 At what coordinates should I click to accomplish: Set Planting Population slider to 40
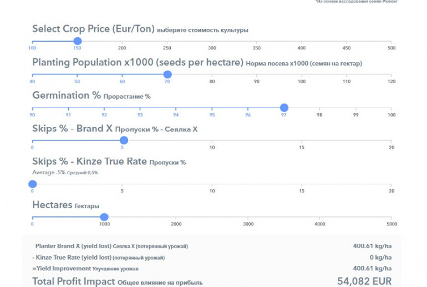tap(32, 74)
